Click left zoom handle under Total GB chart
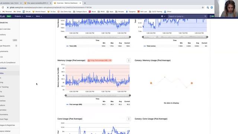 coord(65,37)
